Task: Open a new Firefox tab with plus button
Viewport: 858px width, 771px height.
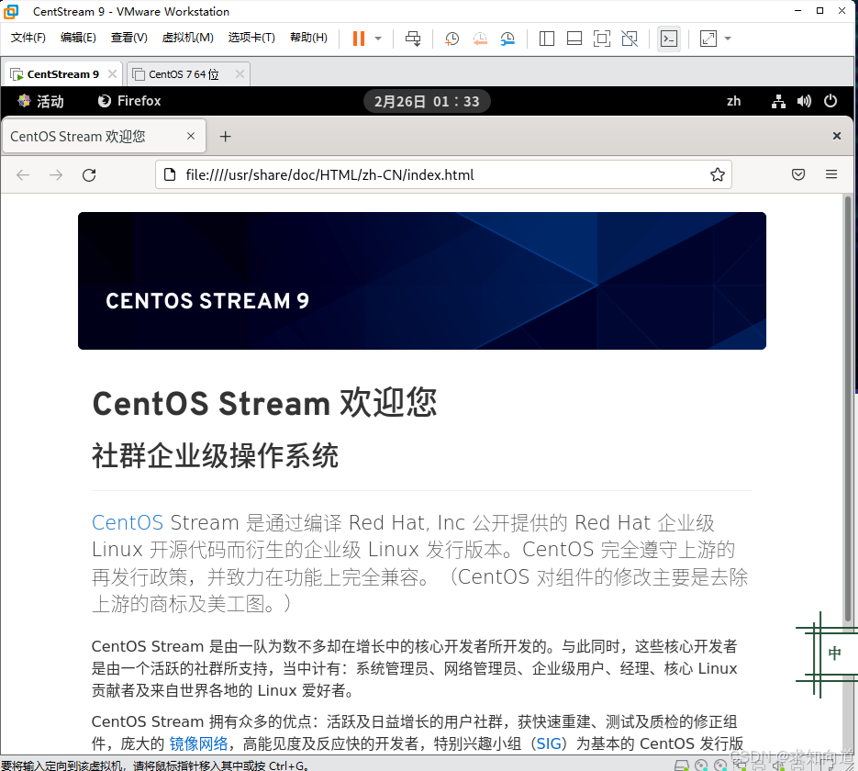Action: (x=226, y=136)
